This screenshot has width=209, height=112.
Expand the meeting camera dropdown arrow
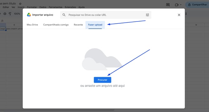click(181, 5)
